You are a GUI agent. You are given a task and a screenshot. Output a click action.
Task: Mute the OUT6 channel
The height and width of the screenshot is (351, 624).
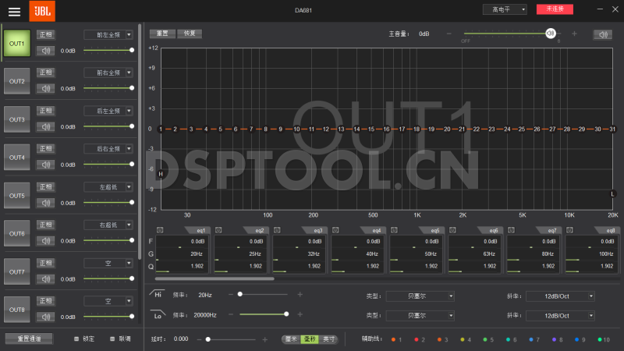click(46, 241)
